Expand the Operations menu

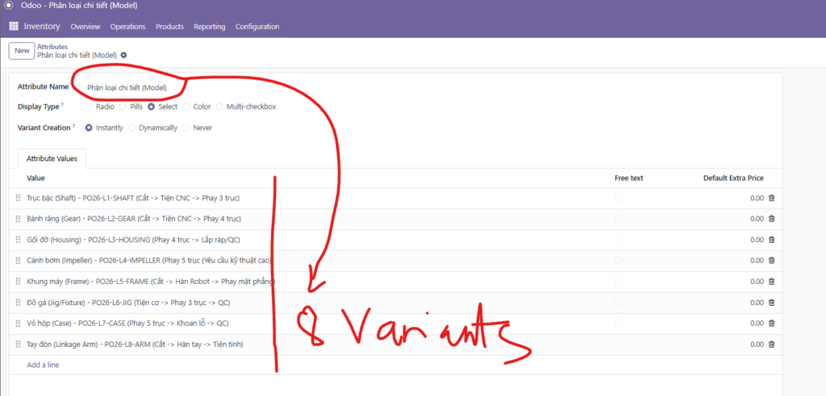pos(127,27)
